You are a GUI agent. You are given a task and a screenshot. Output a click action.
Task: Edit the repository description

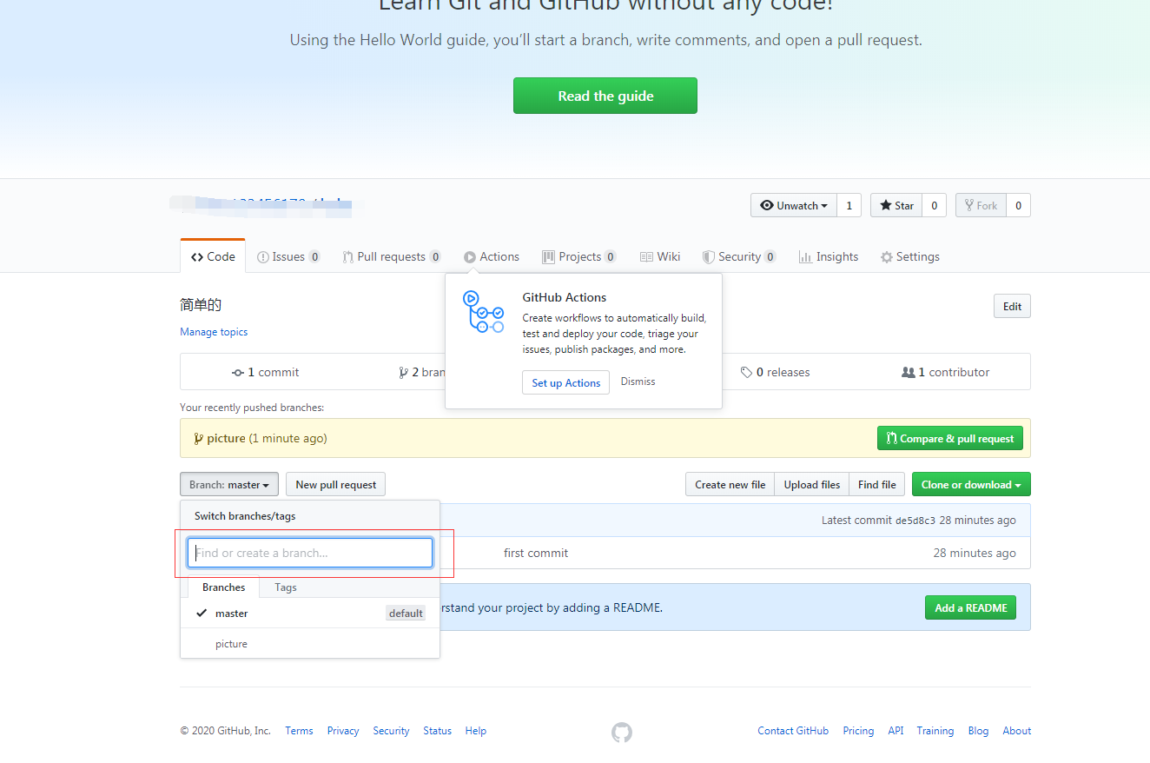pos(1012,306)
